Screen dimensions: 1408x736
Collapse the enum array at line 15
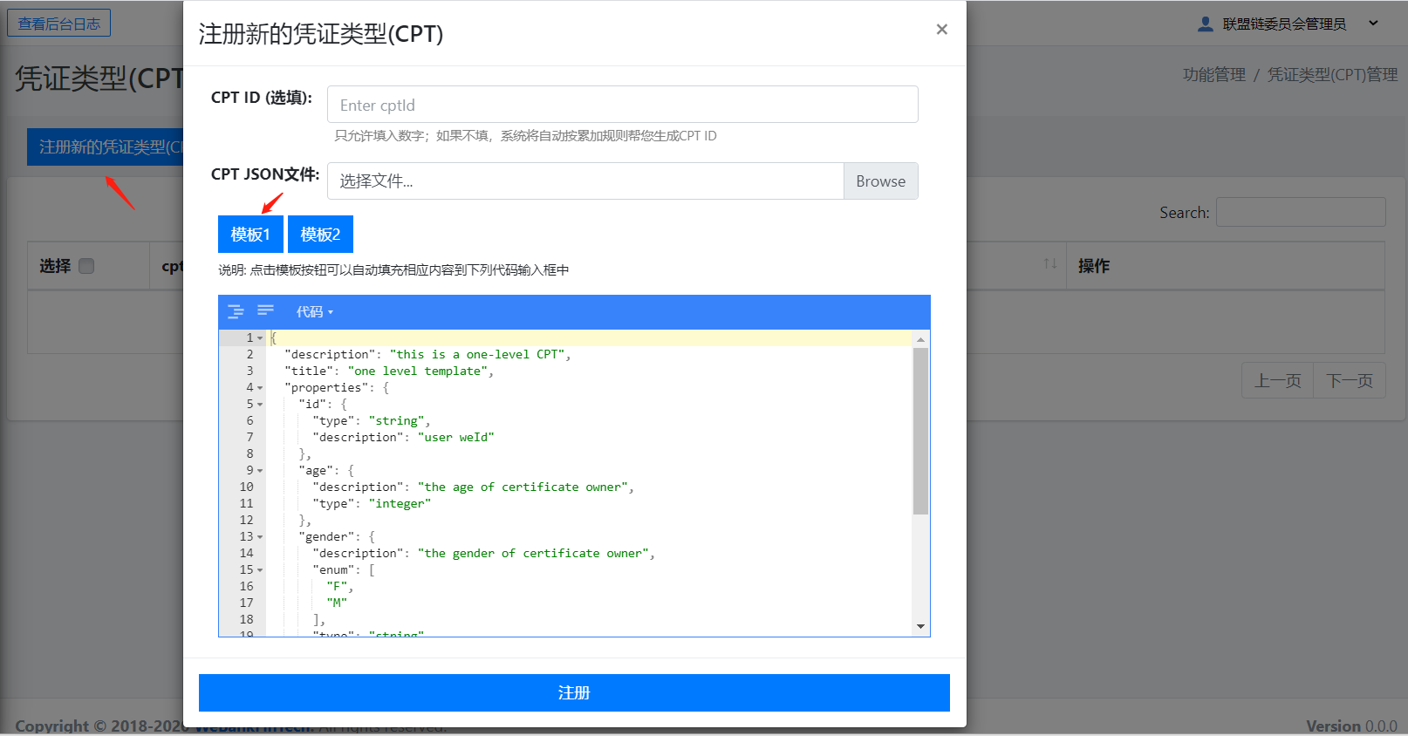260,570
